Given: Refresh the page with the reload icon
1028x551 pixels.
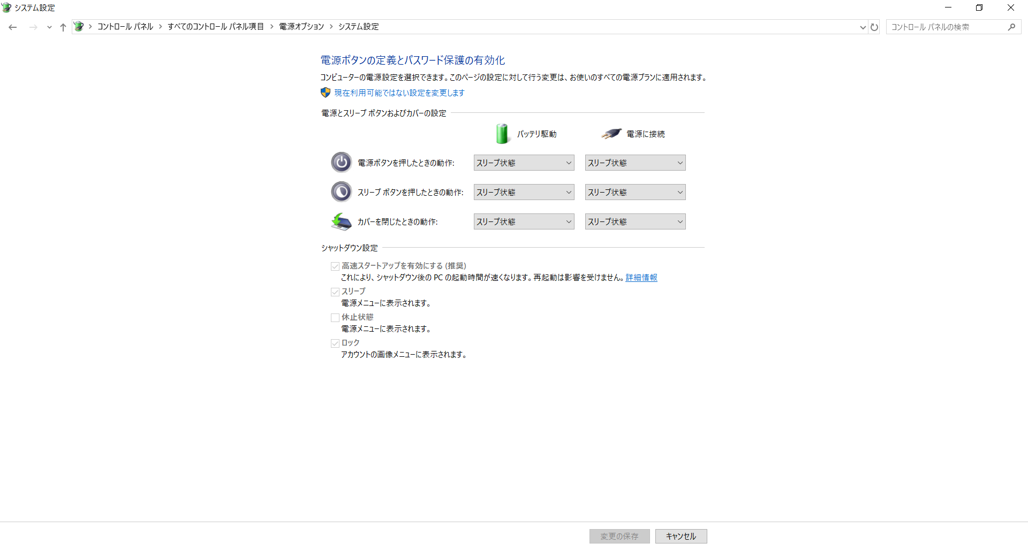Looking at the screenshot, I should pyautogui.click(x=874, y=27).
